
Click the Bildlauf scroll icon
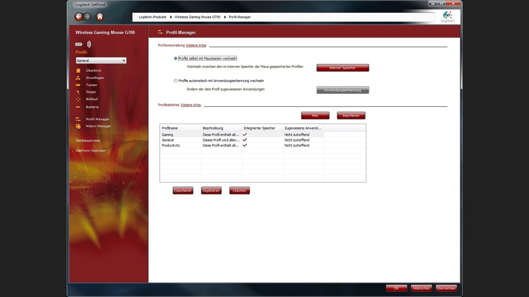[x=78, y=99]
